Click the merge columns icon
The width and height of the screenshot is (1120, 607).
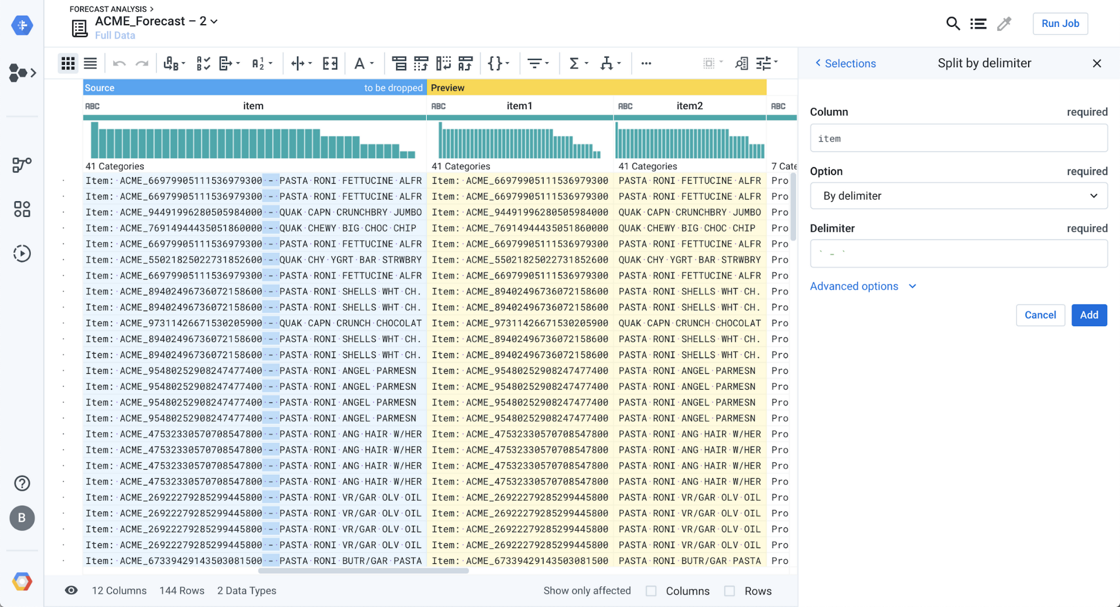(x=330, y=63)
